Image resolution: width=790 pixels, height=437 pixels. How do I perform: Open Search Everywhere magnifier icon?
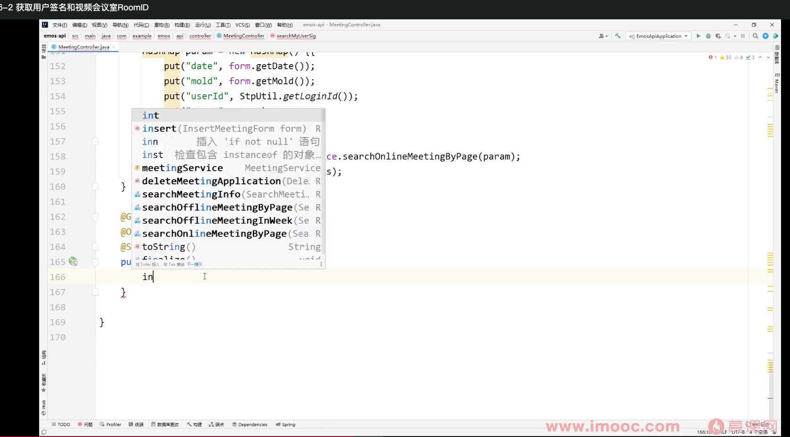pyautogui.click(x=756, y=36)
